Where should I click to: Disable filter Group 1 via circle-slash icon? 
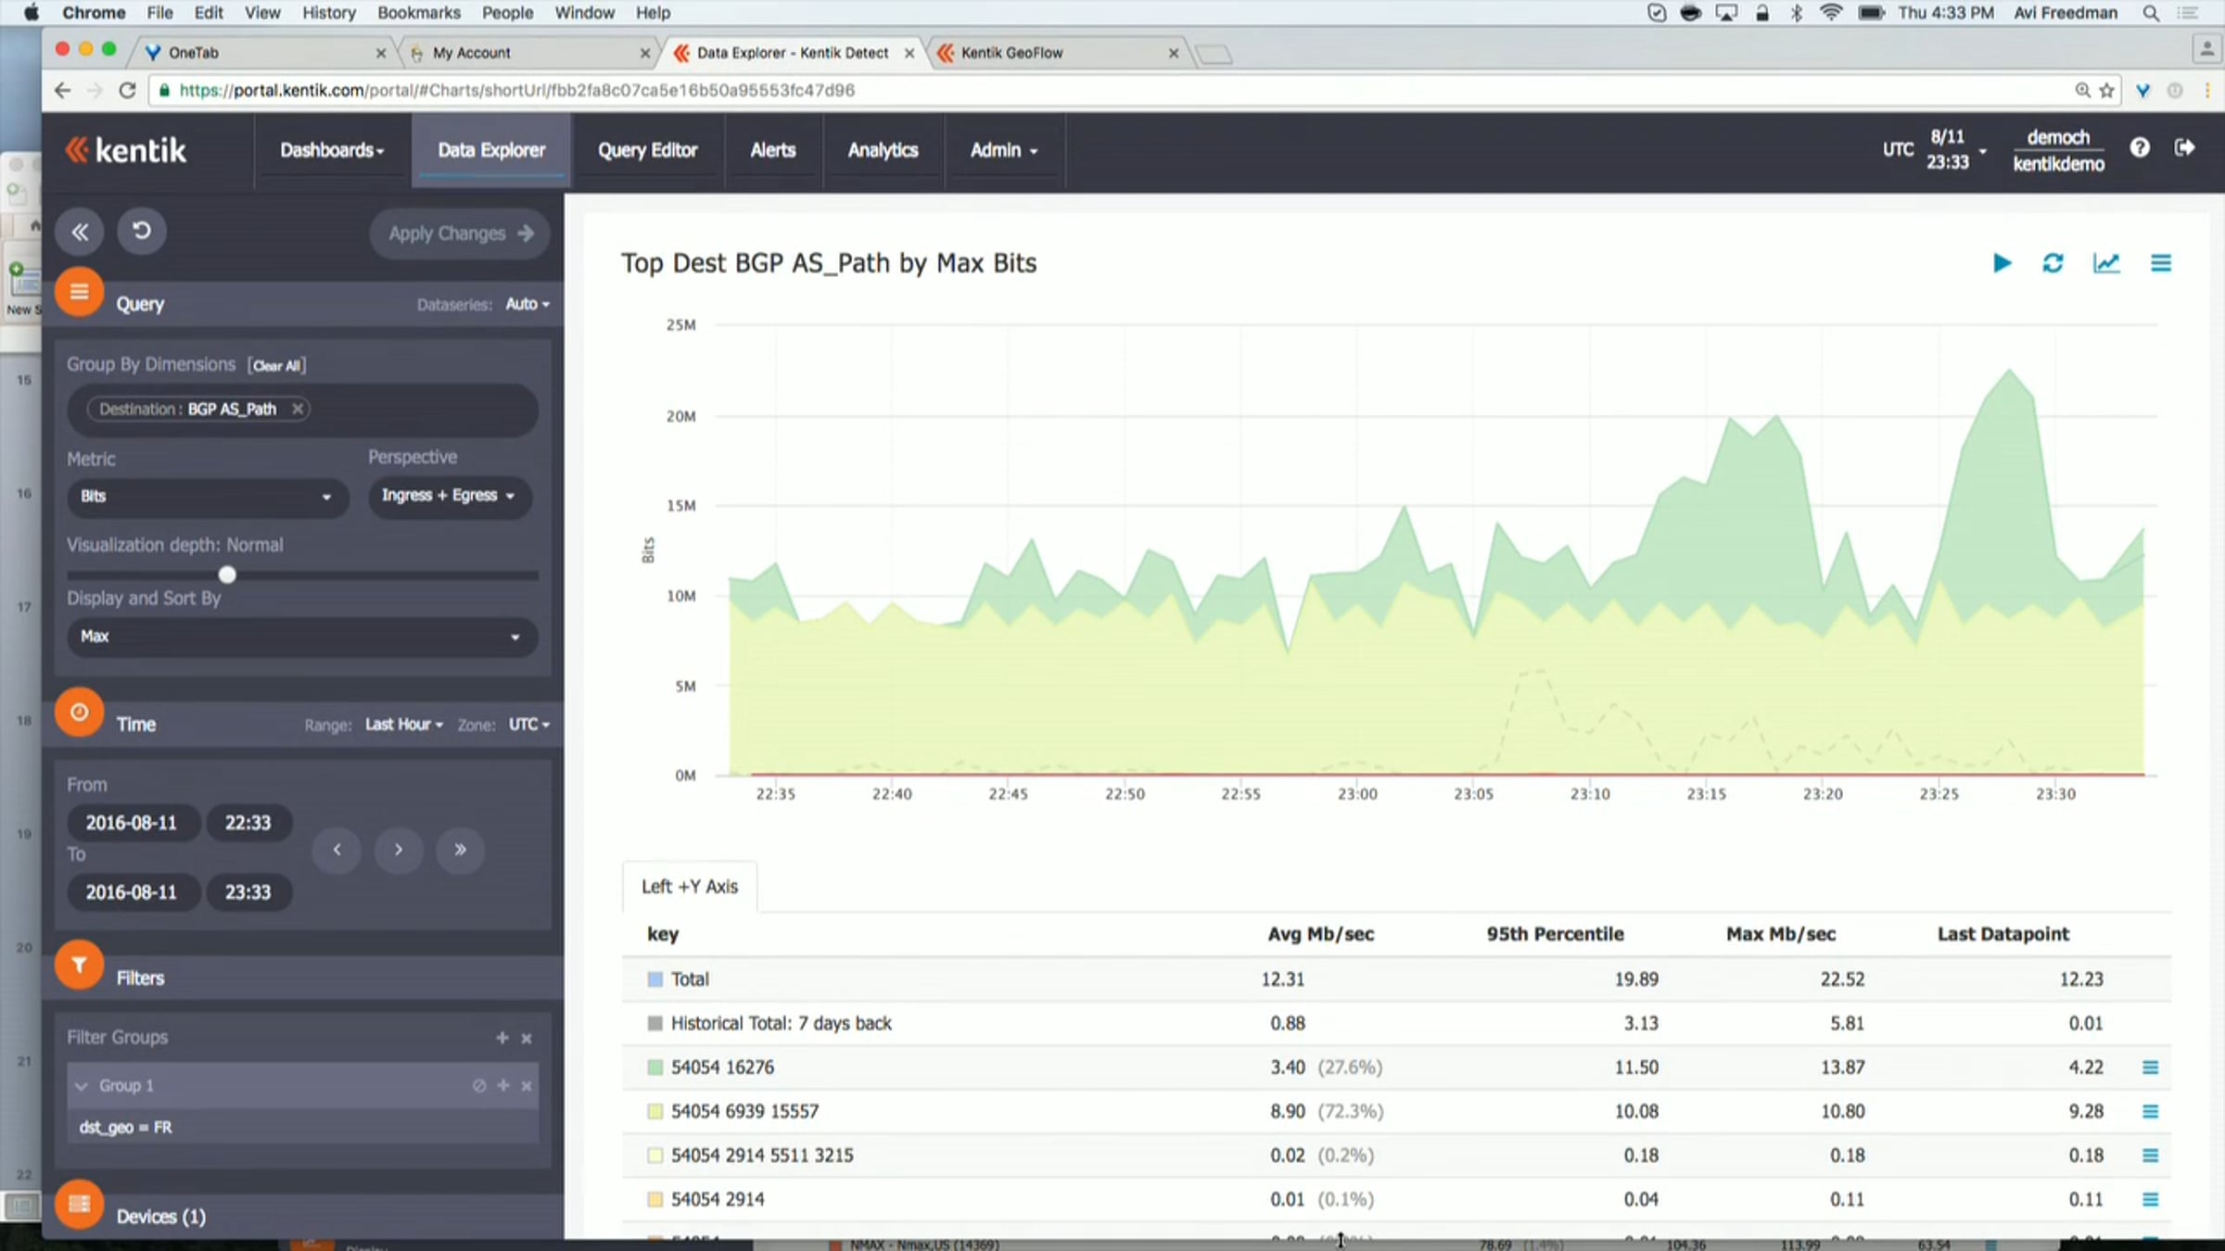point(478,1085)
